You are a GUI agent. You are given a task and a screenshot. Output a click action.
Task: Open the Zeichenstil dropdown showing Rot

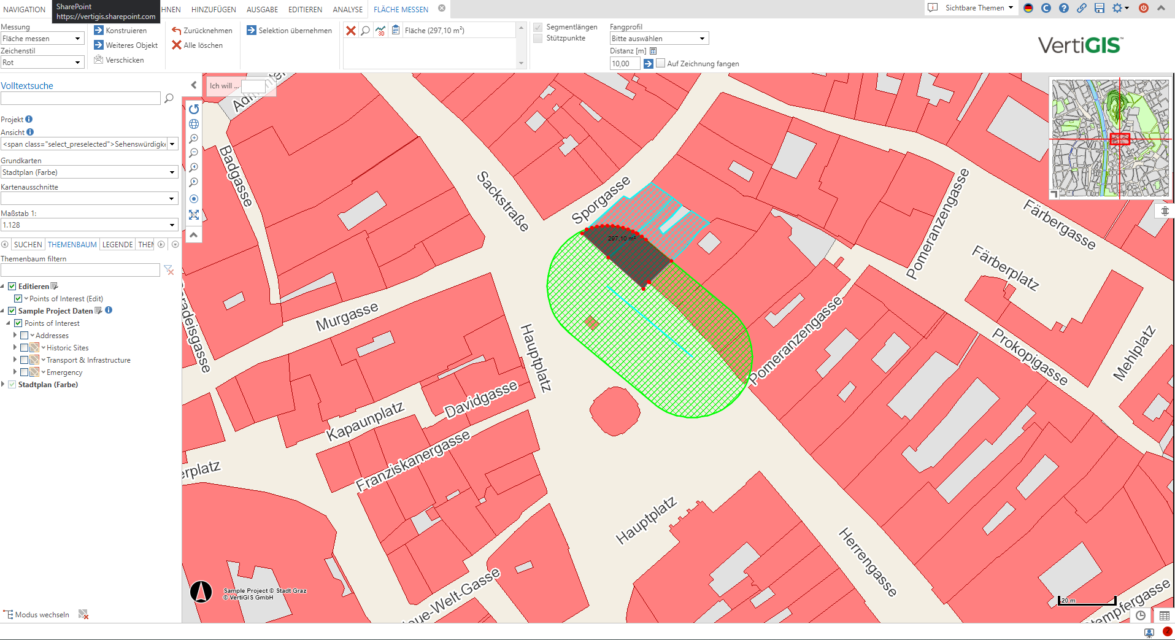click(x=42, y=63)
